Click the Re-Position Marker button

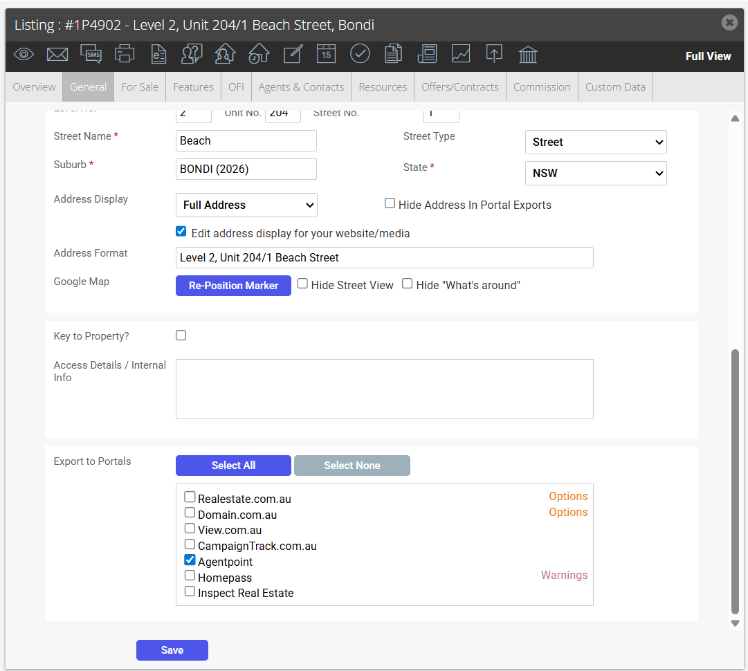233,286
